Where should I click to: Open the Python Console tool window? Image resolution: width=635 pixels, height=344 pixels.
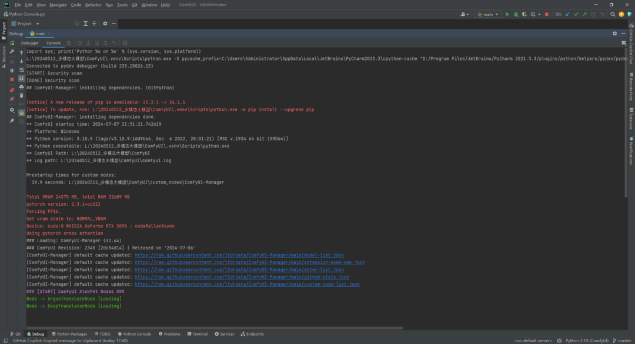click(x=134, y=334)
